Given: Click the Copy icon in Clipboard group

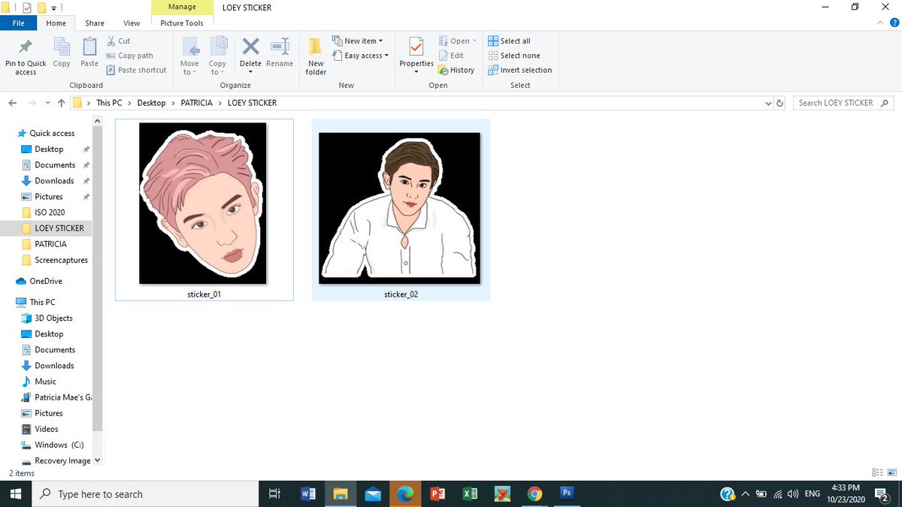Looking at the screenshot, I should coord(62,47).
